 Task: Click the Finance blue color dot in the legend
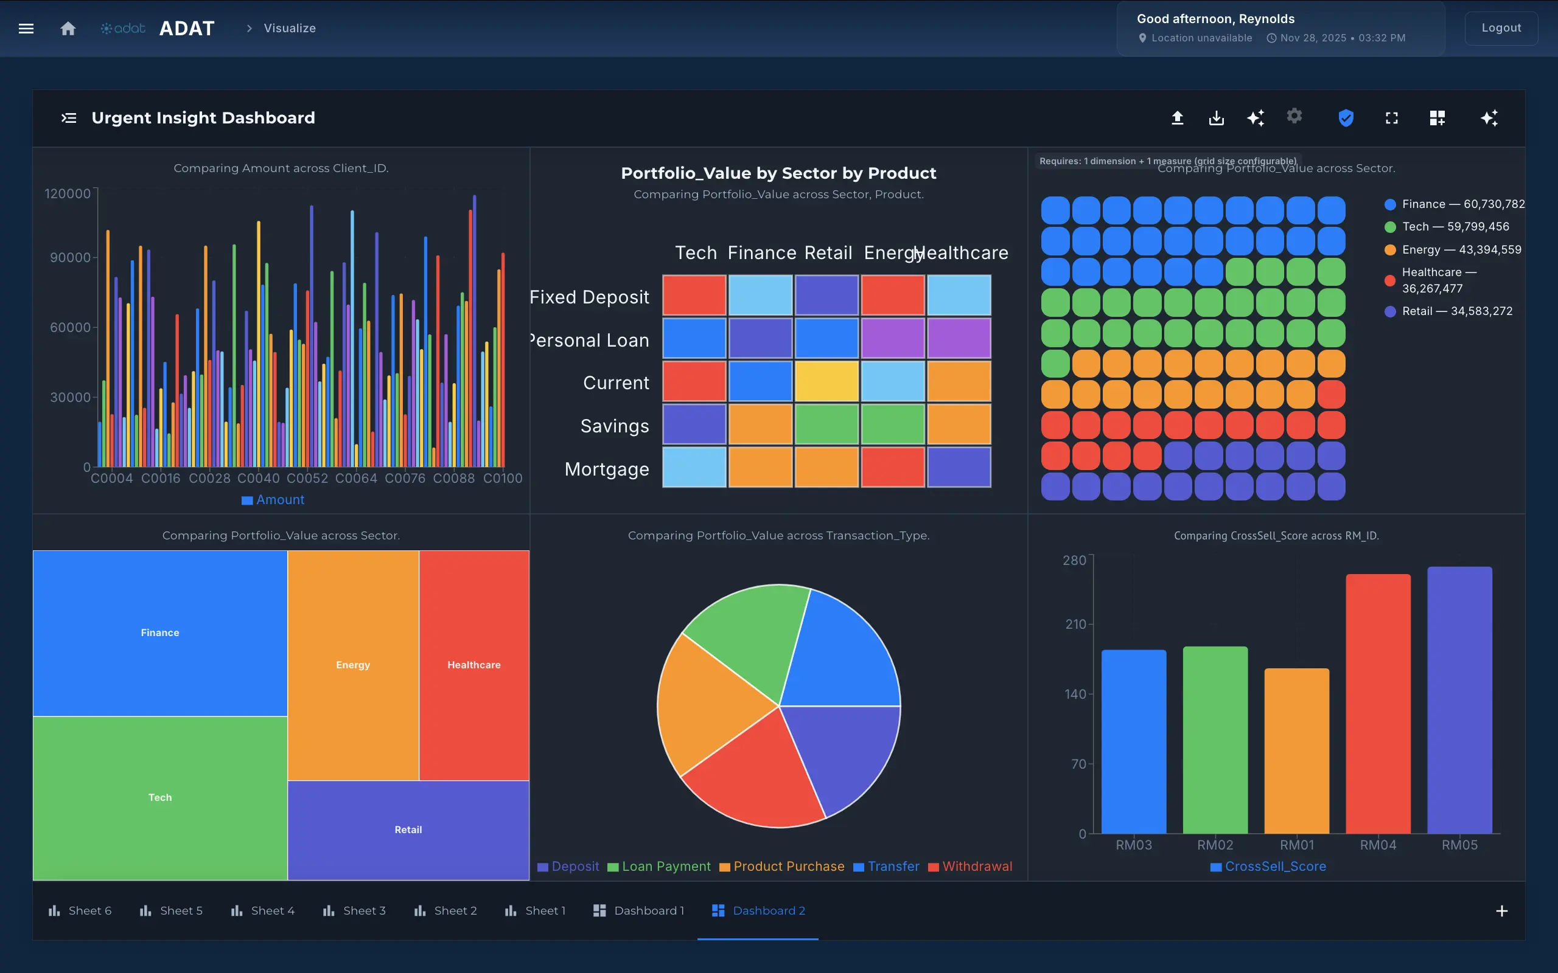(x=1391, y=204)
